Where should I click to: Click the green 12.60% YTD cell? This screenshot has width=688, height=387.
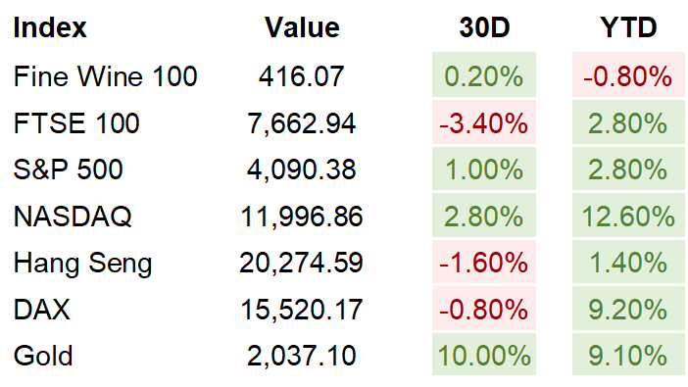coord(628,215)
